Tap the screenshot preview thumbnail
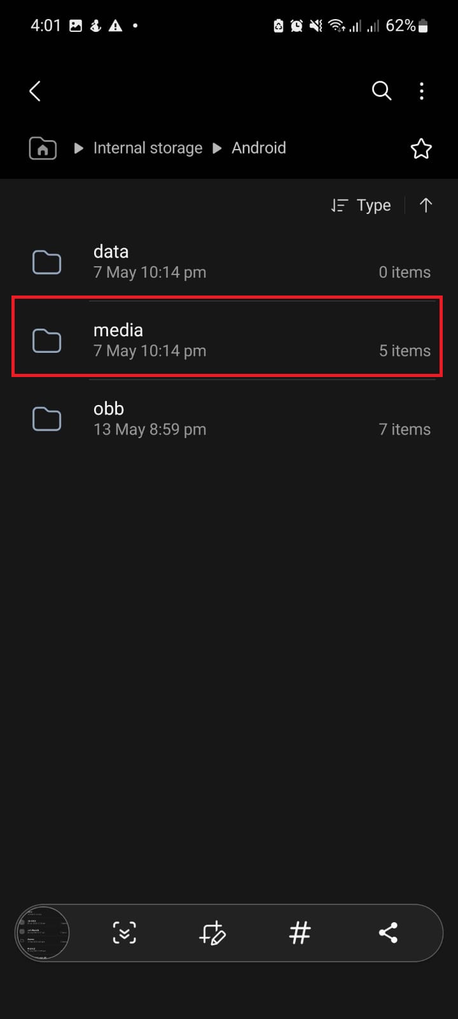 (x=42, y=934)
